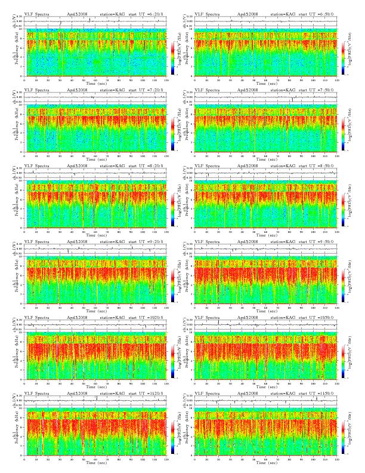Screen dimensions: 365x473
Task: Click the 'start UT =10:50:0' title text
Action: pos(316,318)
